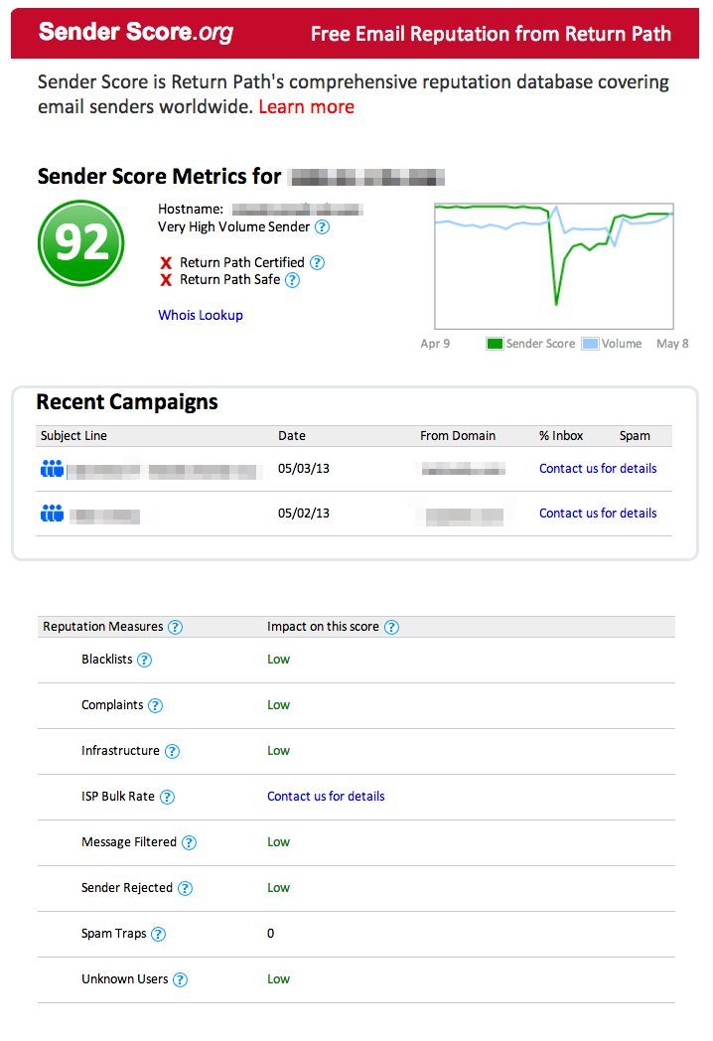Click the blurred subject line of the 05/02/13 campaign

tap(104, 516)
